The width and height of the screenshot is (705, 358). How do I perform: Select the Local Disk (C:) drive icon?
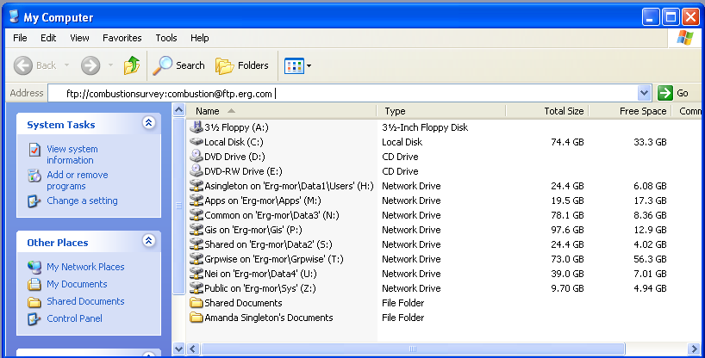[197, 142]
